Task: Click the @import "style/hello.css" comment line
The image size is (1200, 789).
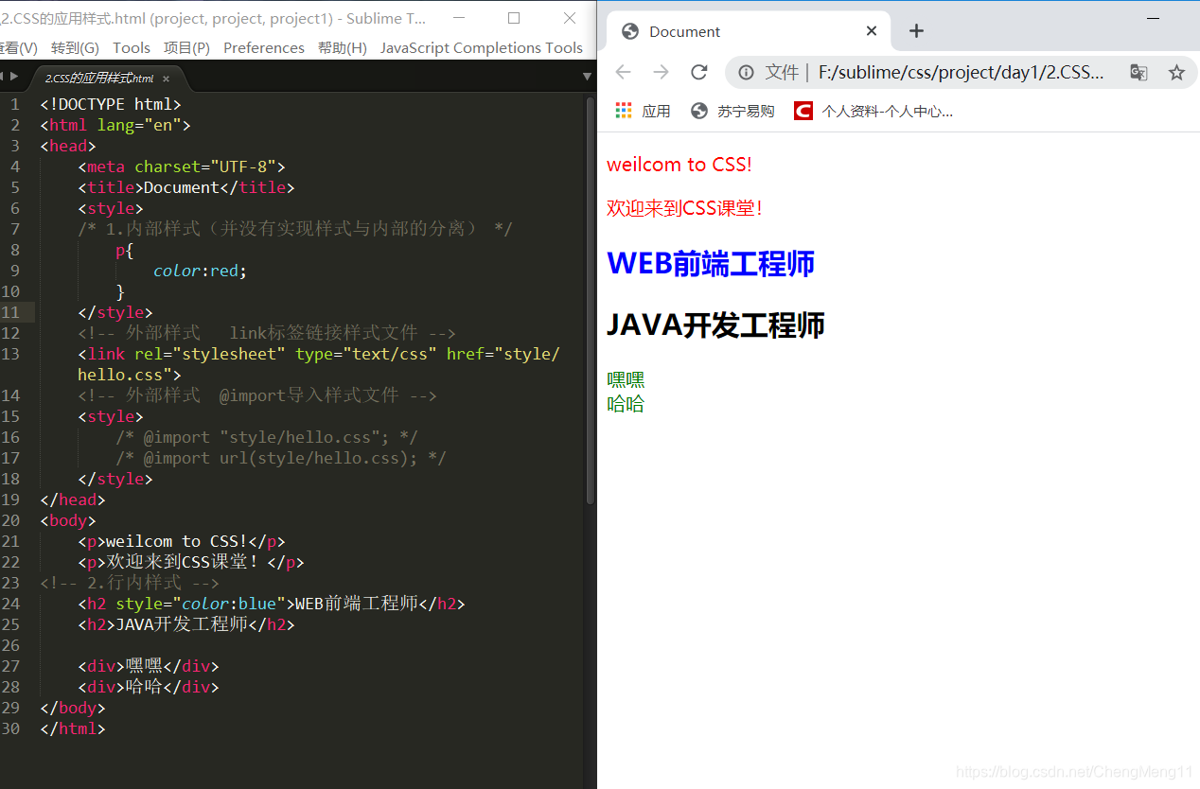Action: click(267, 437)
